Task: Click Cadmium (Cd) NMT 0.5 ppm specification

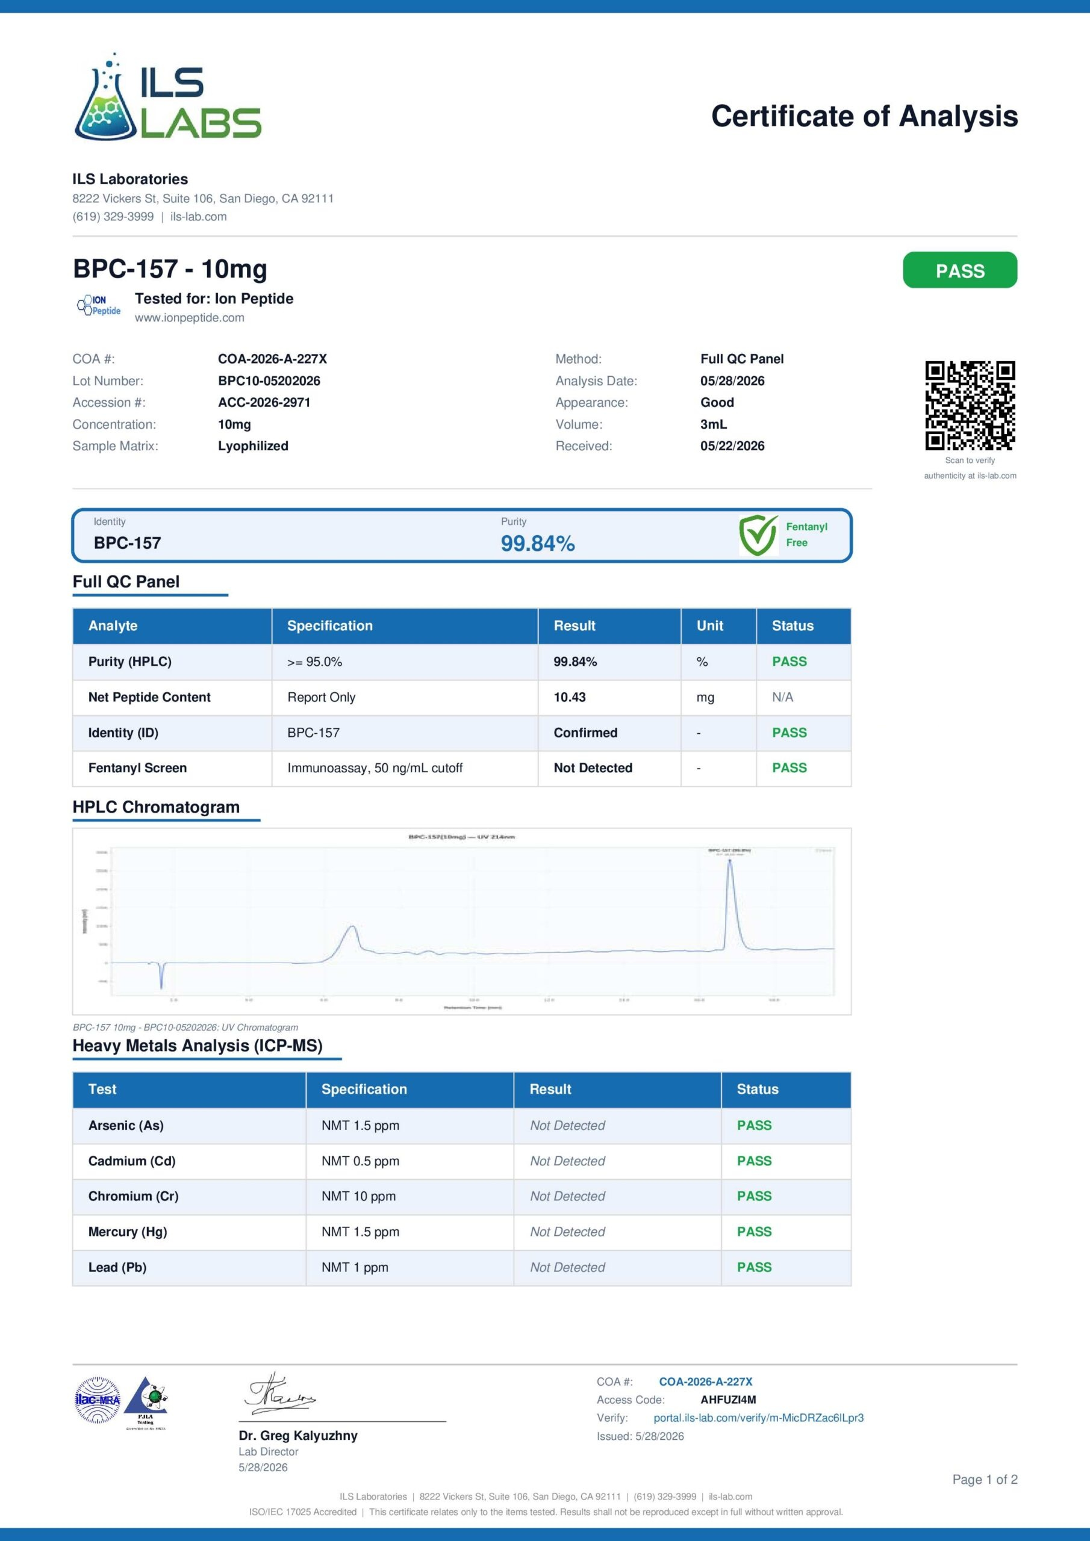Action: click(360, 1161)
